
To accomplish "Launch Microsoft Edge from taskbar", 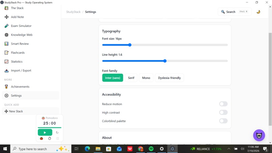I will tap(87, 149).
